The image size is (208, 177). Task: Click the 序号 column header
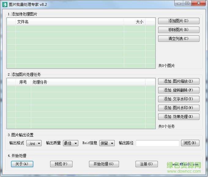23,82
